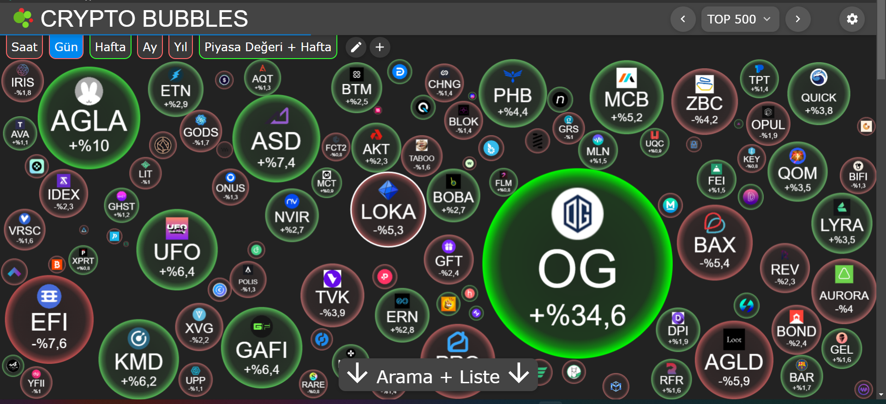Go to next page with right chevron
Viewport: 886px width, 404px height.
[x=797, y=19]
